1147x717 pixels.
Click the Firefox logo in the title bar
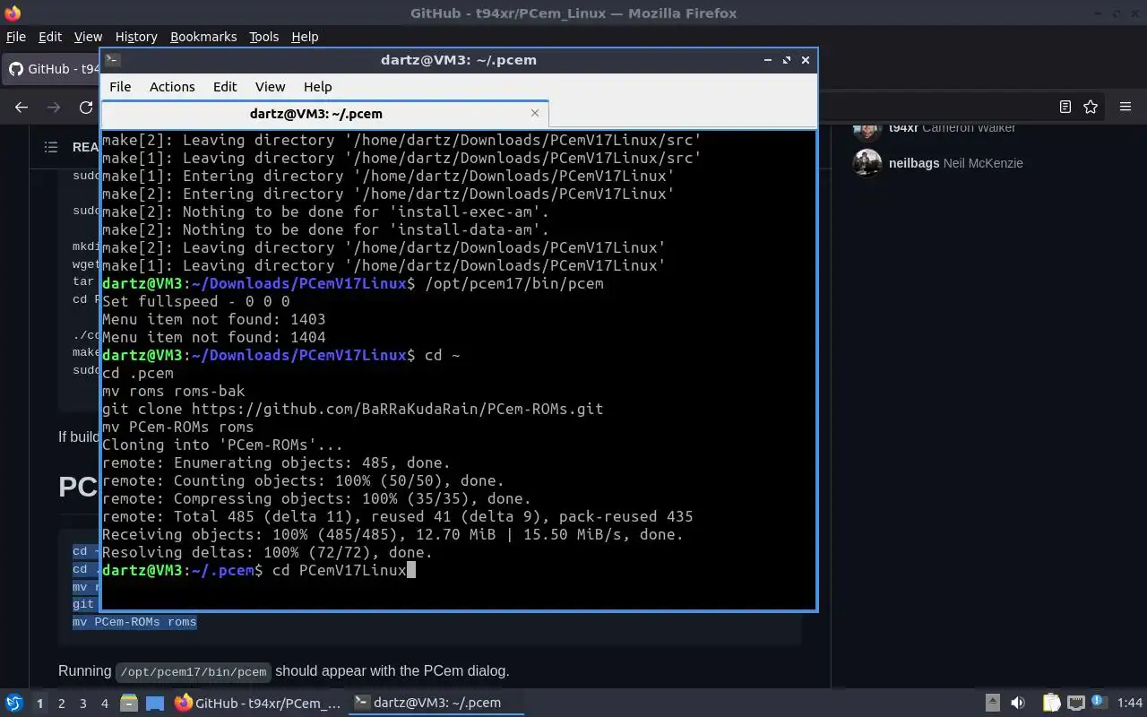13,13
